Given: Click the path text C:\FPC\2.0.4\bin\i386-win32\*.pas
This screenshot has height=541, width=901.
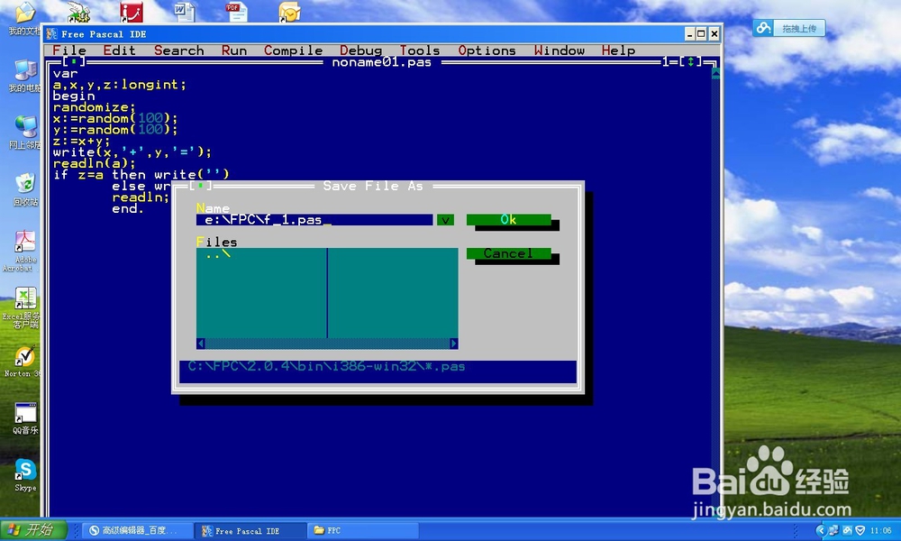Looking at the screenshot, I should (326, 366).
